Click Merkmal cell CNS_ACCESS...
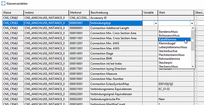Screen dimensions: 204x105 tap(79, 18)
